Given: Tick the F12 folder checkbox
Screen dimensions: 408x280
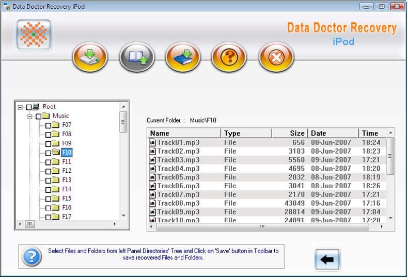Looking at the screenshot, I should pos(48,171).
